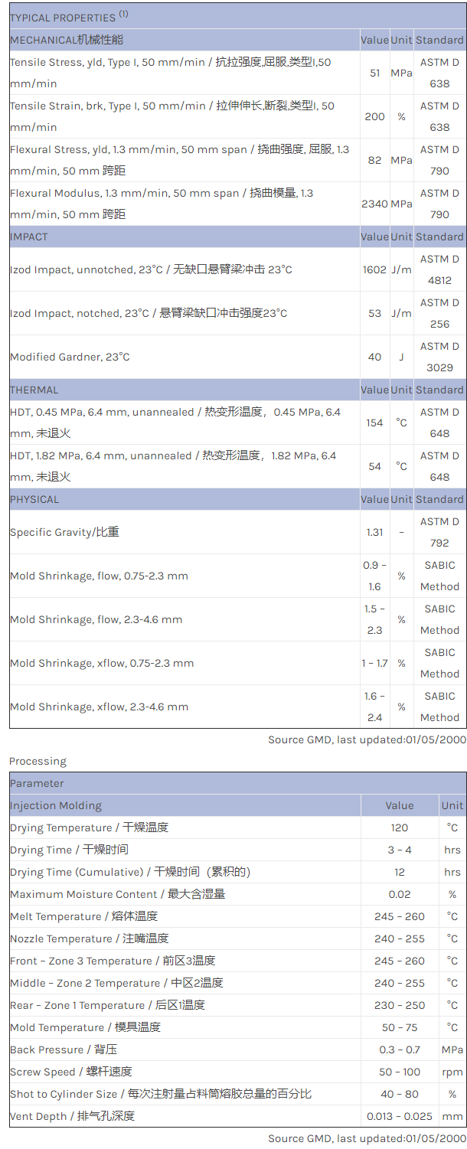Click the Maximum Moisture Content row label
Viewport: 467px width, 1149px height.
[117, 894]
